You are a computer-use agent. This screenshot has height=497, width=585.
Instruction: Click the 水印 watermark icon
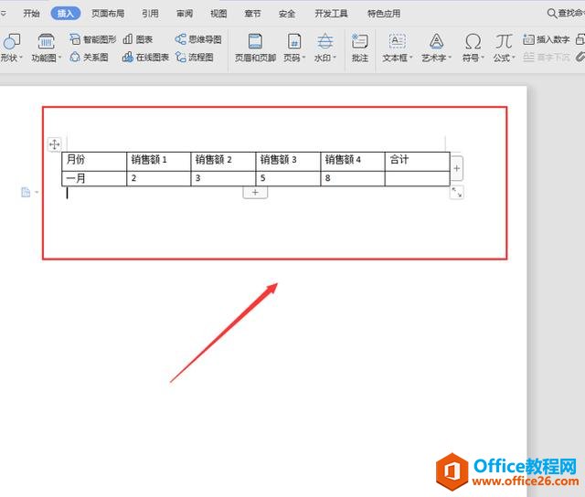pyautogui.click(x=325, y=41)
